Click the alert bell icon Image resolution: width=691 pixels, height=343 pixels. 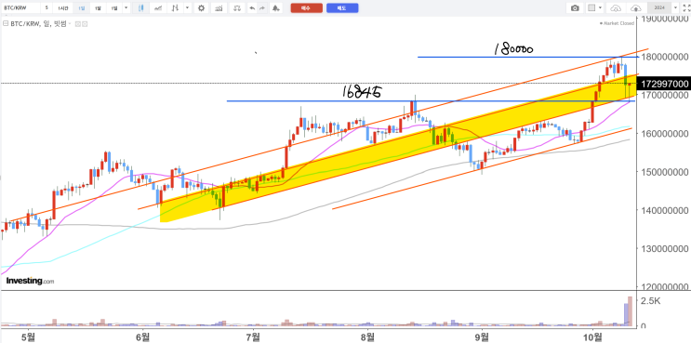coord(276,8)
